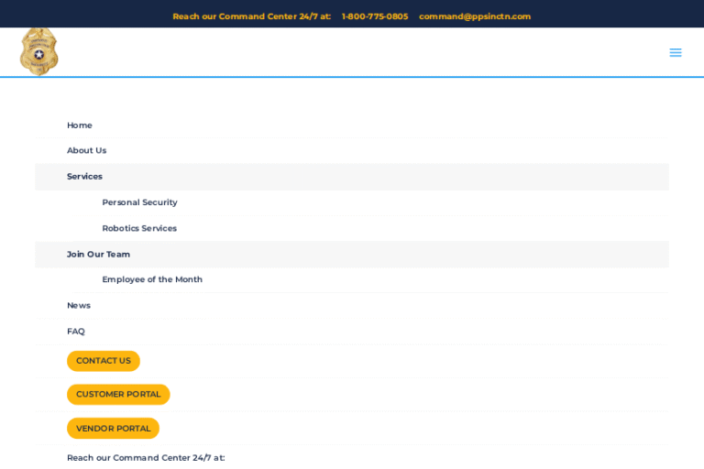
Task: Click the bottom Reach our Command Center text
Action: (x=145, y=458)
